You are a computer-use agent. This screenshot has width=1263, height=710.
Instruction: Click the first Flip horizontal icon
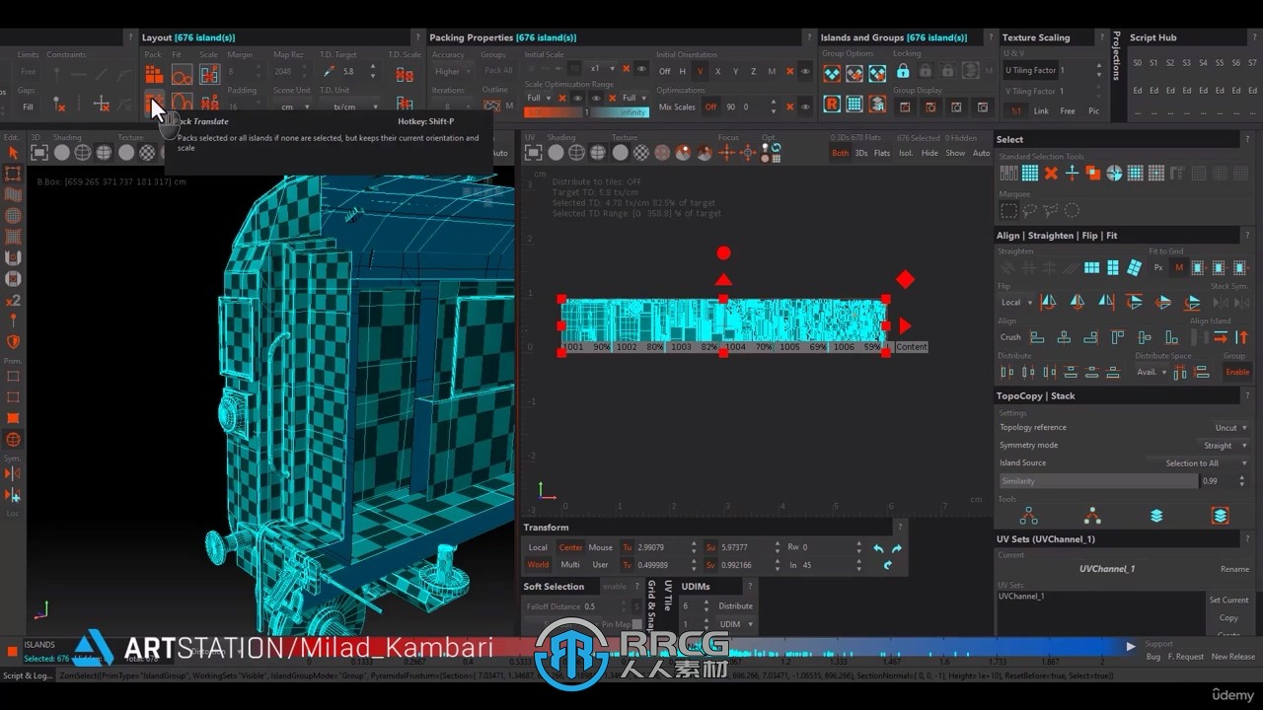[1048, 302]
